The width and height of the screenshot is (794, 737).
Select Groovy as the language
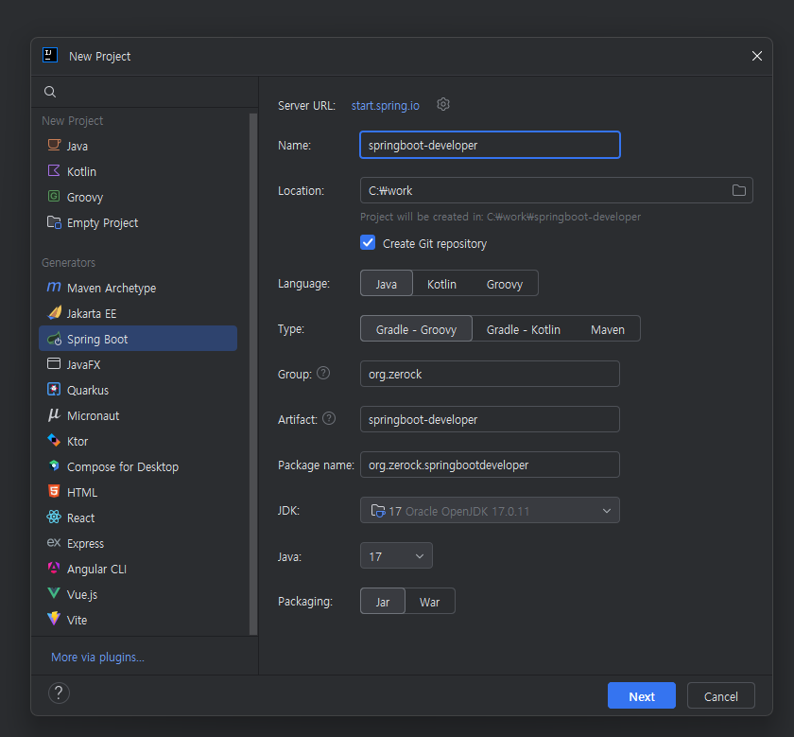(505, 284)
